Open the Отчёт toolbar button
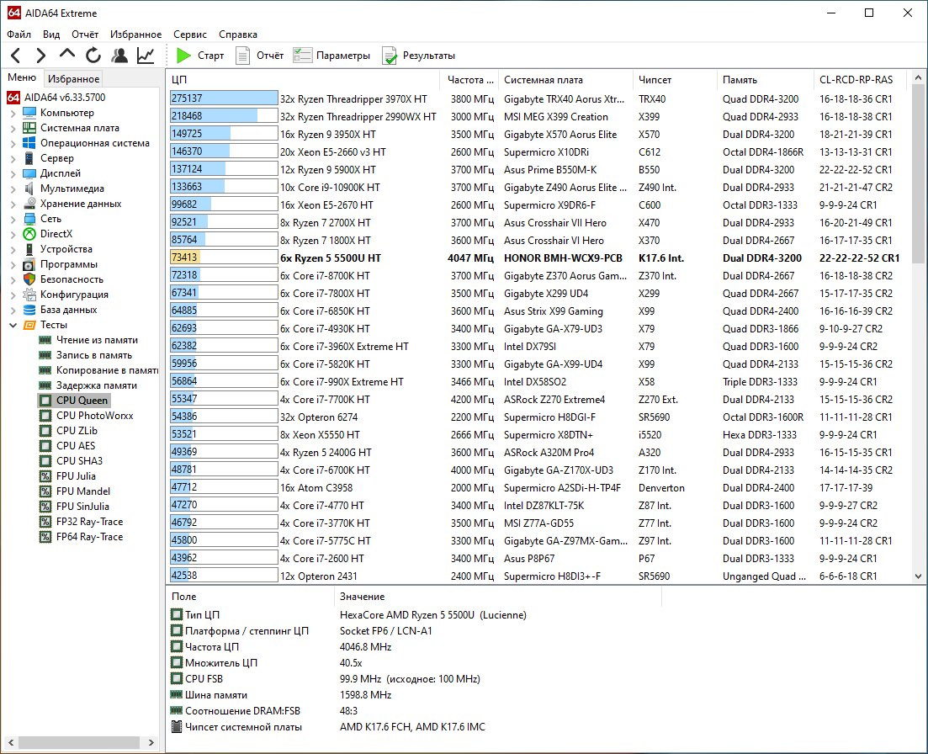Screen dimensions: 928x754 tap(260, 56)
